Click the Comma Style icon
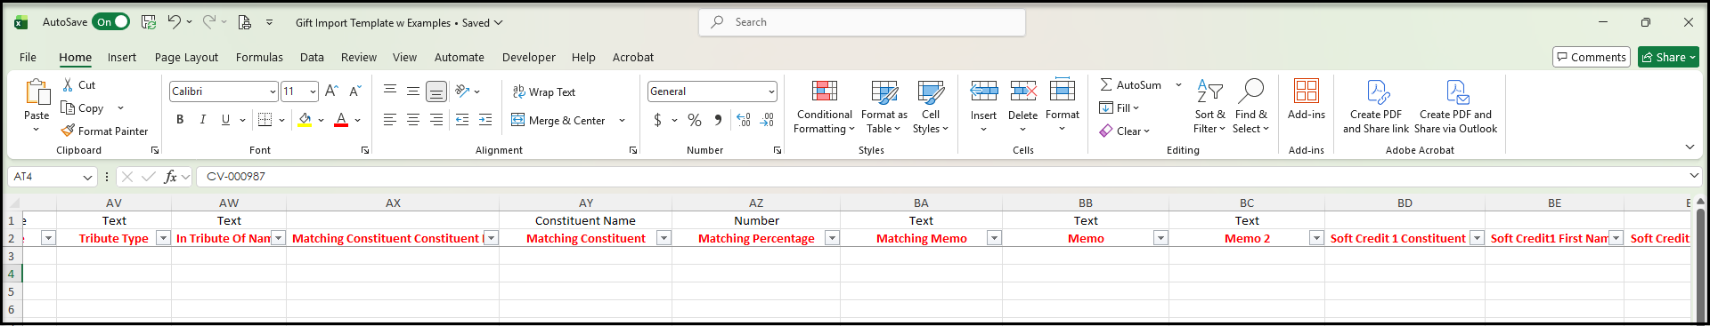This screenshot has height=326, width=1710. 718,120
